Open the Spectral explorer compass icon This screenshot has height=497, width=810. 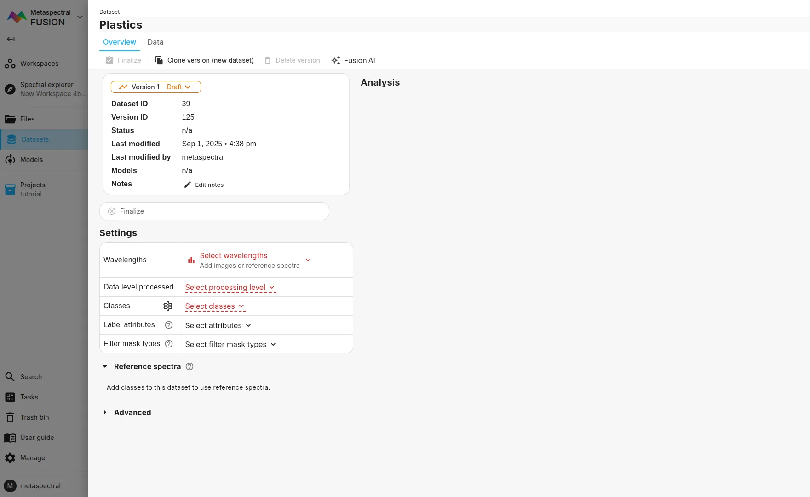(10, 89)
